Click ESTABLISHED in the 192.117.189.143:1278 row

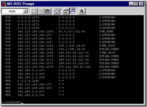[109, 67]
